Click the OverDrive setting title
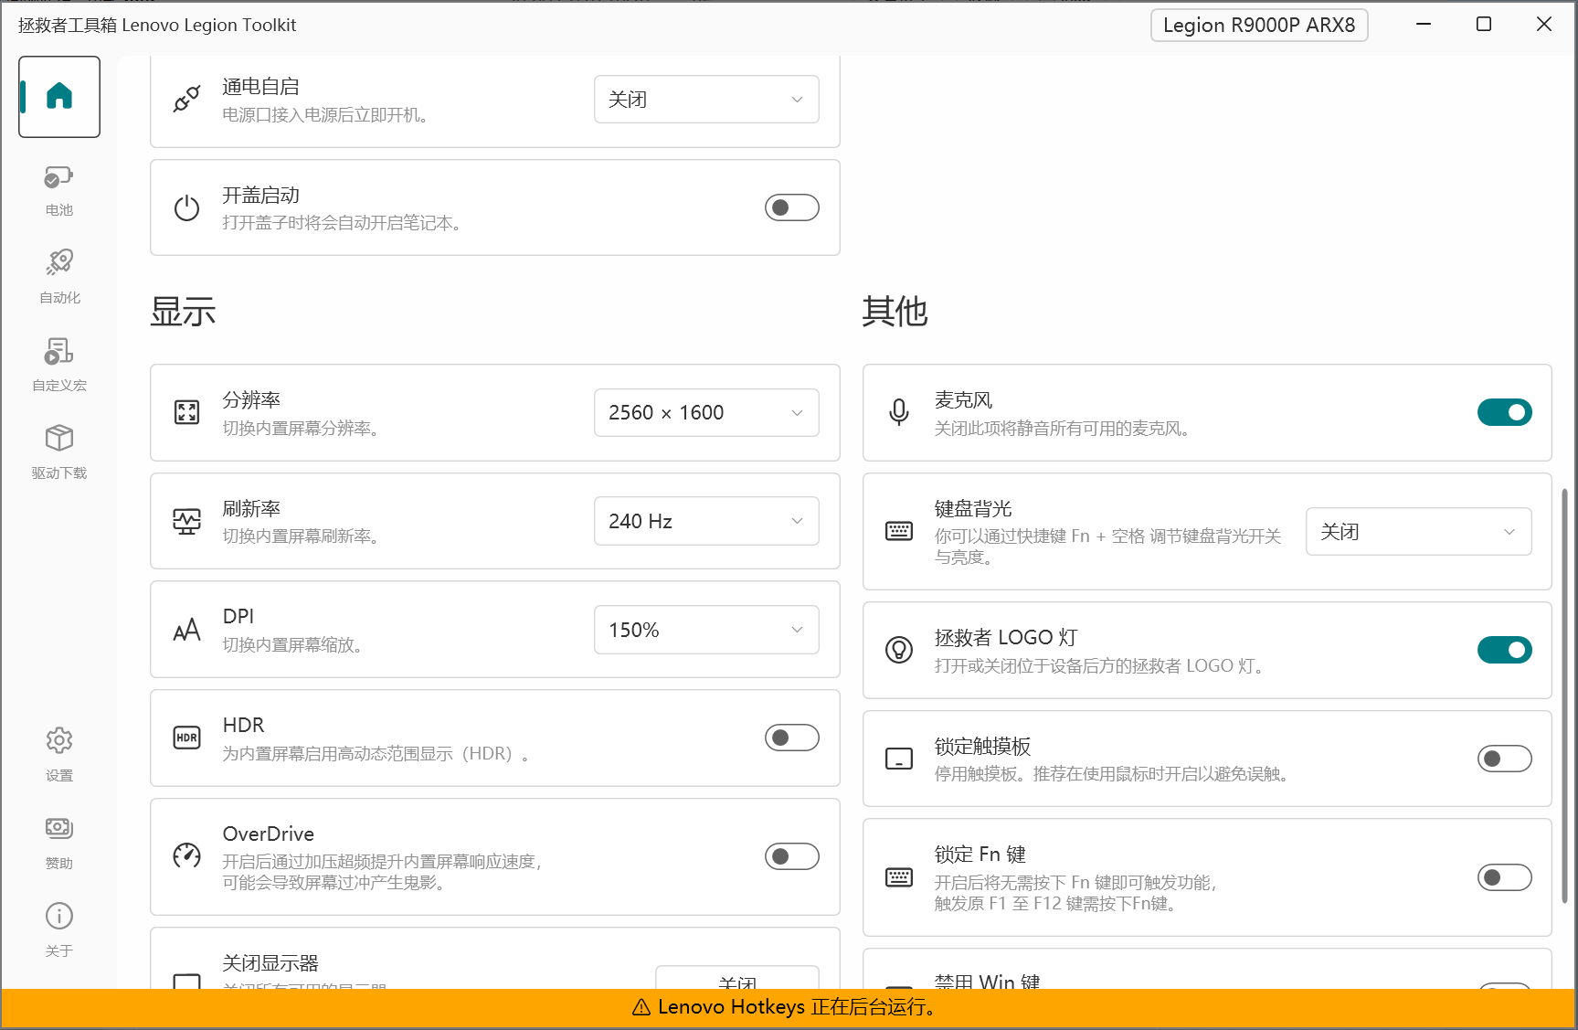Screen dimensions: 1578x1030 pos(269,834)
